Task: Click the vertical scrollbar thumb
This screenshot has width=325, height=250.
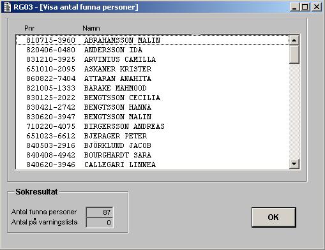Action: pyautogui.click(x=294, y=54)
